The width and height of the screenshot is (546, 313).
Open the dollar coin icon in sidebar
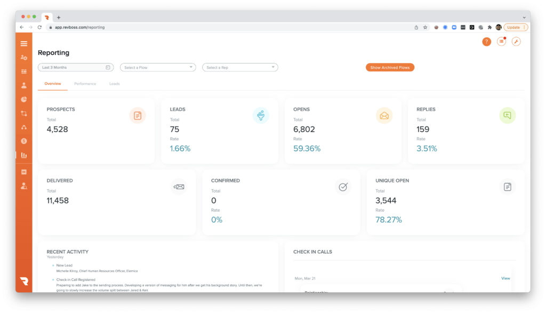point(23,141)
